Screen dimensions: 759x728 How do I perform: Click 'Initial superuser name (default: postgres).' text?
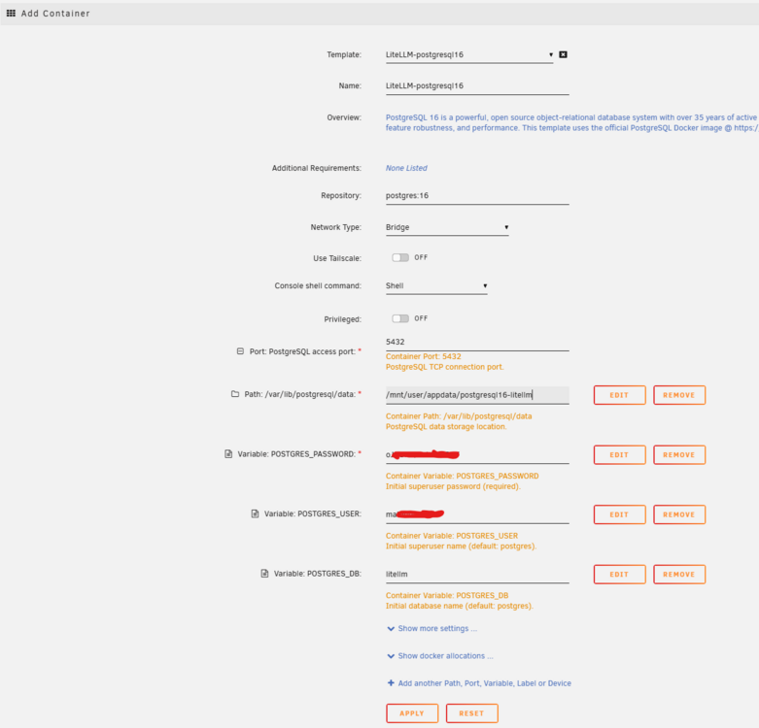pyautogui.click(x=461, y=546)
